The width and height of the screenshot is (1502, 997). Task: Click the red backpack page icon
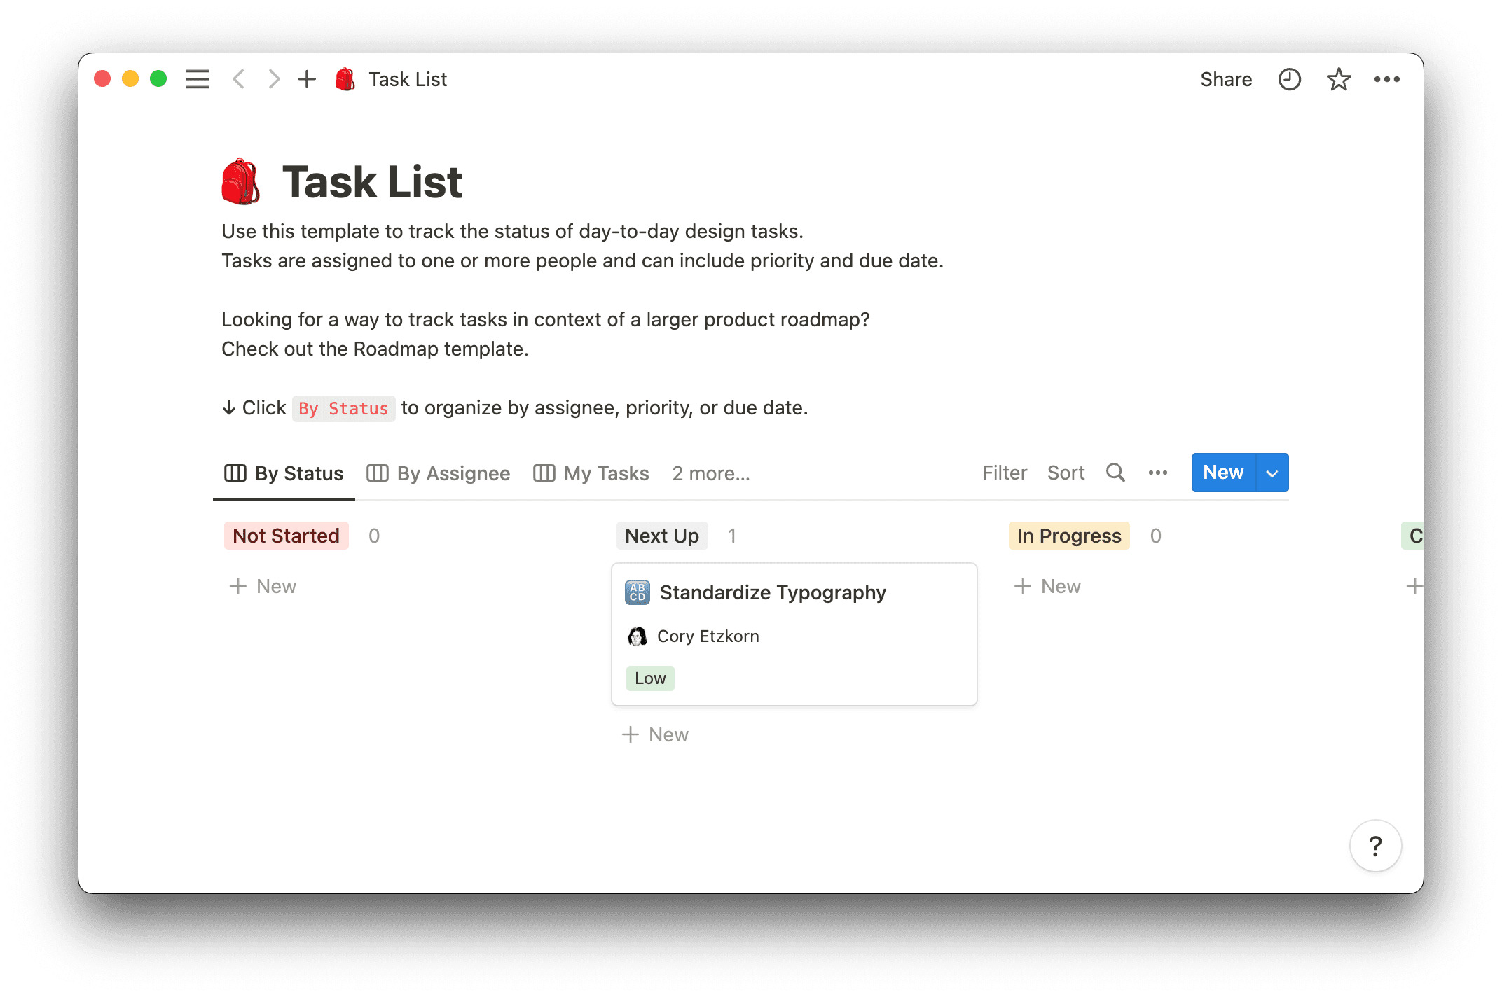coord(345,79)
